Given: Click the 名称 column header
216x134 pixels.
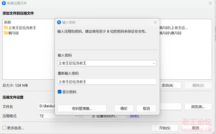Looking at the screenshot, I should coord(8,22).
